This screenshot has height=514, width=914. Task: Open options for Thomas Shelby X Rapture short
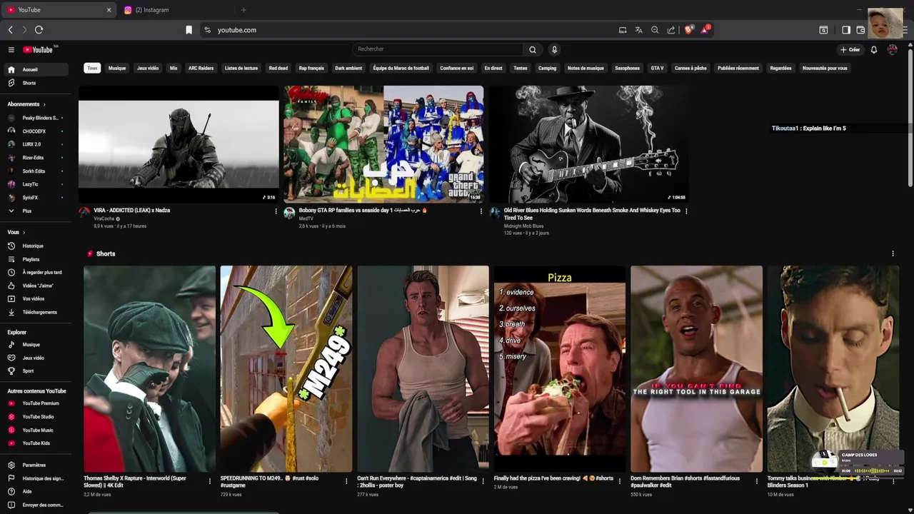coord(210,481)
